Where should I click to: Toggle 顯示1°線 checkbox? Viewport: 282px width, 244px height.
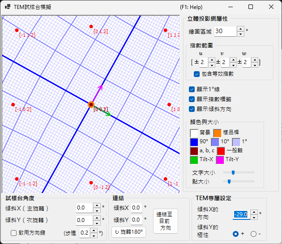click(192, 89)
